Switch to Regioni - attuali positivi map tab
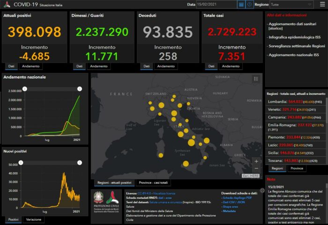Image resolution: width=328 pixels, height=225 pixels. click(114, 183)
